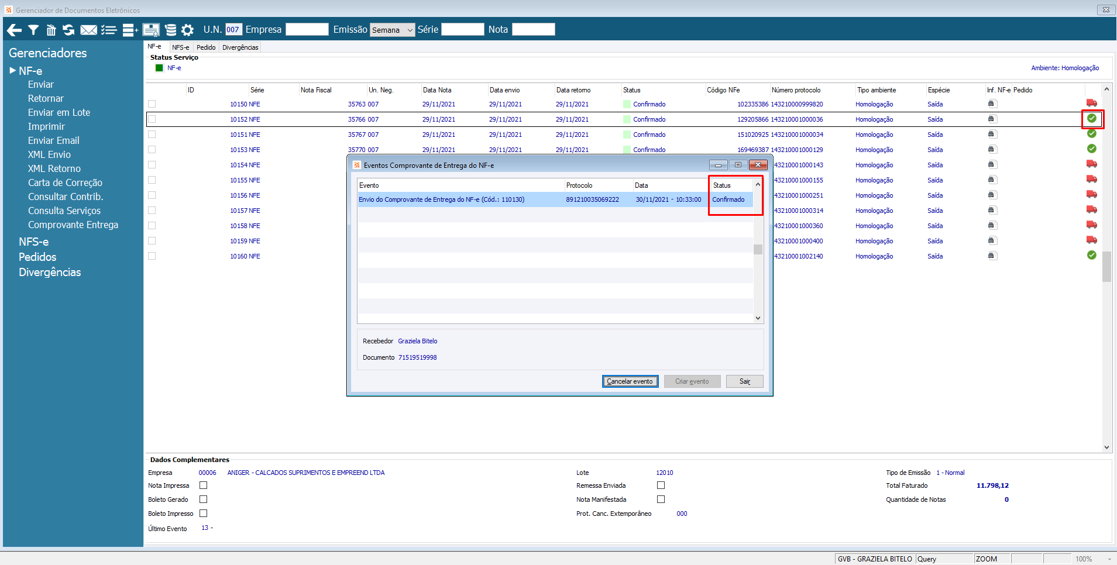The height and width of the screenshot is (565, 1117).
Task: Click the add rows toolbar icon
Action: click(x=130, y=30)
